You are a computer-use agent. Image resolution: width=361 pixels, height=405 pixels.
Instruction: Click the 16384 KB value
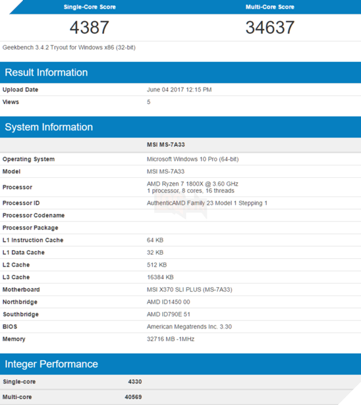[160, 278]
